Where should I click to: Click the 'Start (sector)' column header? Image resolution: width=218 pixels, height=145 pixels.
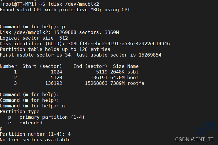pyautogui.click(x=42, y=66)
